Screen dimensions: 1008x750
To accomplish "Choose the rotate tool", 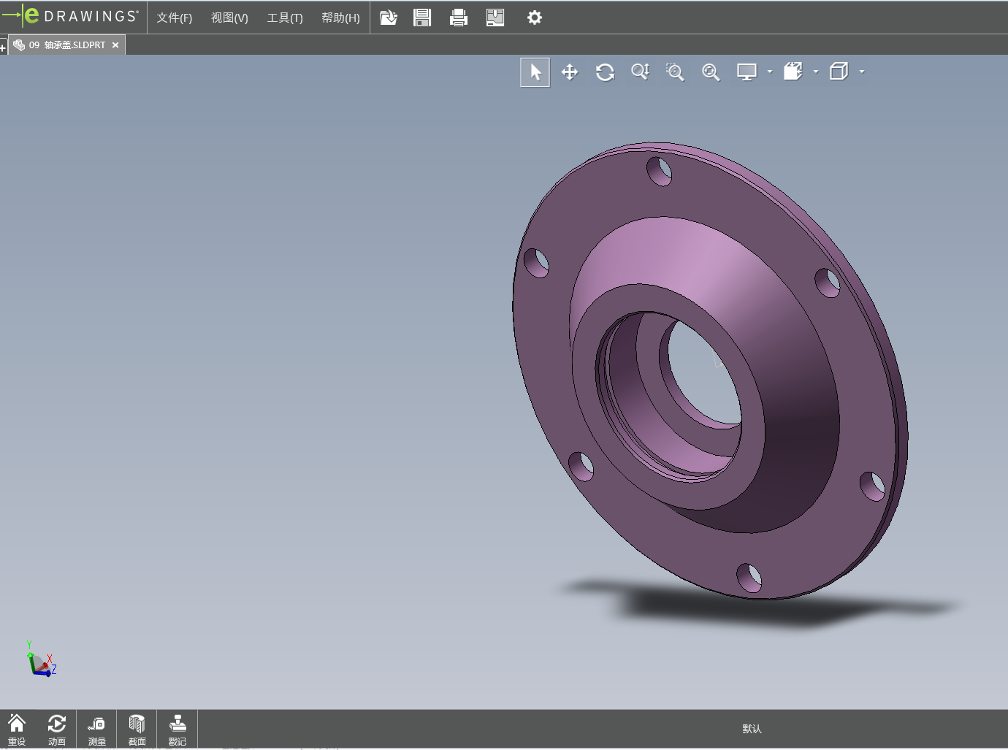I will coord(605,72).
